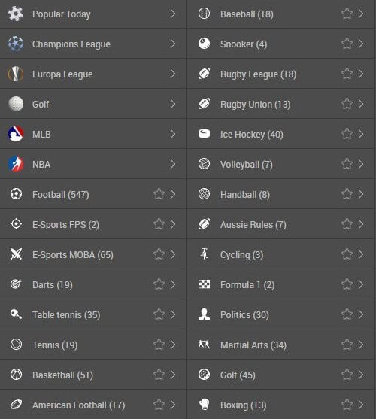This screenshot has height=419, width=376.
Task: Toggle the favorite star for Tennis
Action: [159, 345]
